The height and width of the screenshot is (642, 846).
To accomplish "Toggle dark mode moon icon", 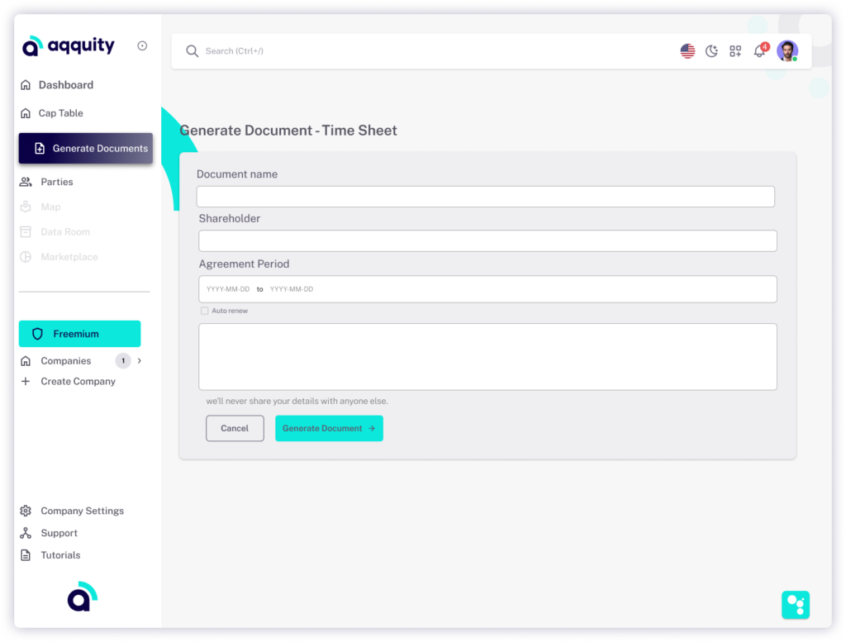I will tap(711, 51).
